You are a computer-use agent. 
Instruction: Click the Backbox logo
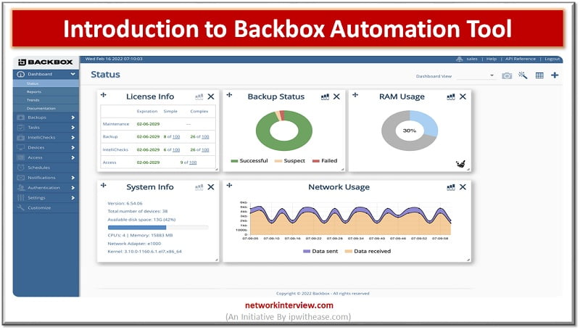(x=46, y=62)
